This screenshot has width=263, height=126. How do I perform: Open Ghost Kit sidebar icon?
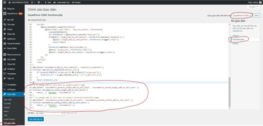(5, 64)
